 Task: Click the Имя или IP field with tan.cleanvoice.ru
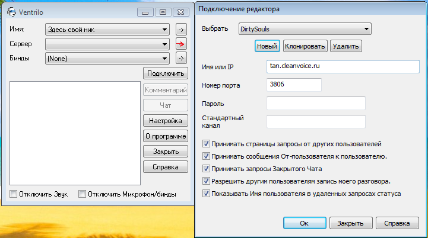(x=343, y=66)
